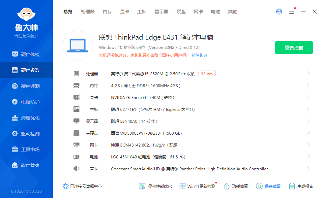The width and height of the screenshot is (323, 198).
Task: Select 硬件参数 sidebar item
Action: coord(26,70)
